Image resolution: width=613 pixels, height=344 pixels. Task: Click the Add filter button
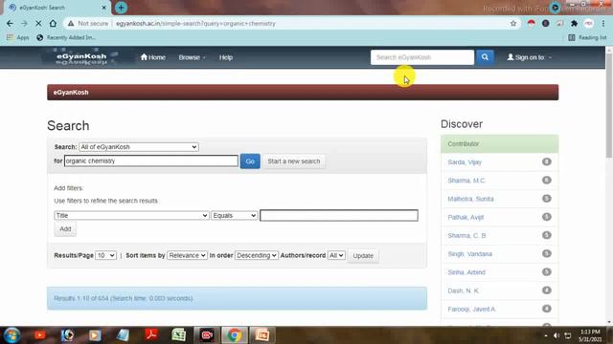point(65,229)
